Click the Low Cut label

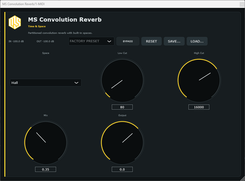point(122,53)
